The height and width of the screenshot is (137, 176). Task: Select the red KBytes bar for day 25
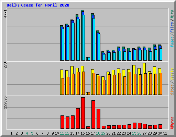click(x=134, y=126)
